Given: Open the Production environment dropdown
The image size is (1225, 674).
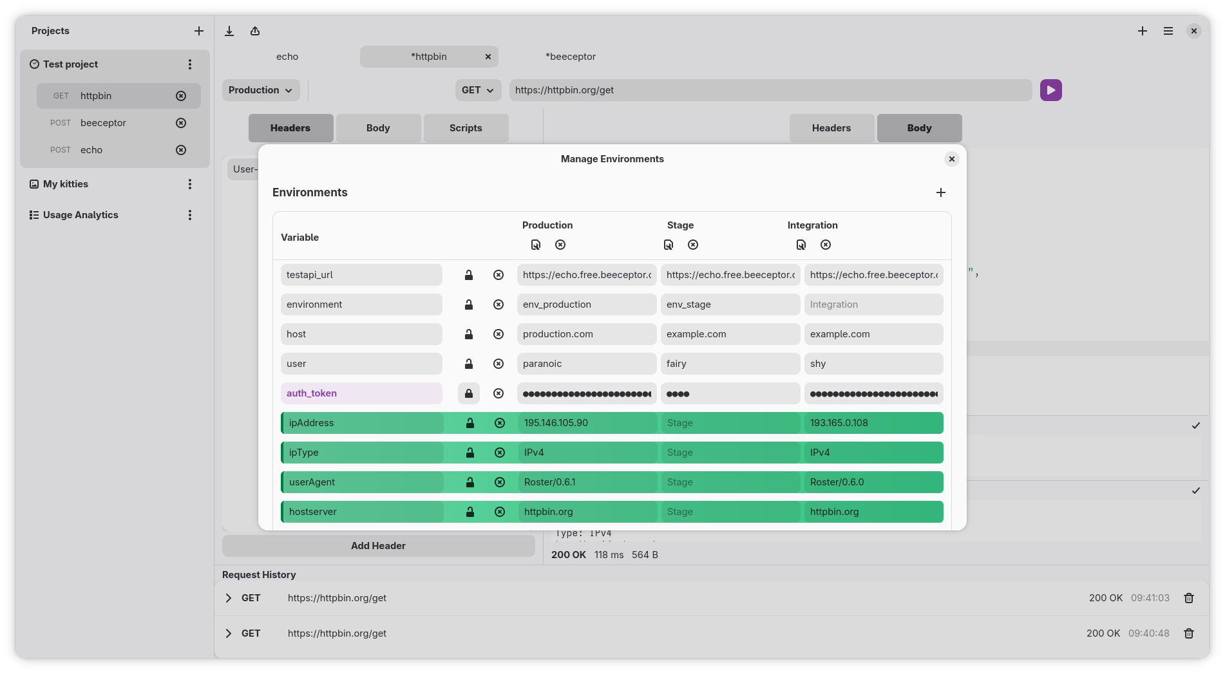Looking at the screenshot, I should tap(261, 90).
